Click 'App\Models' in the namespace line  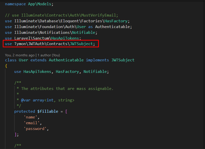[x=40, y=4]
